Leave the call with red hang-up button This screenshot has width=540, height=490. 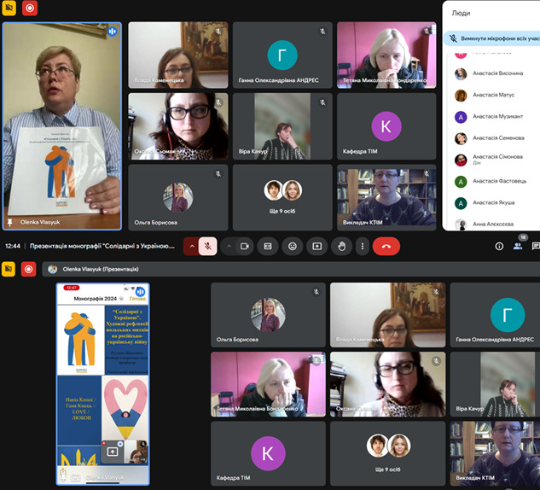386,246
